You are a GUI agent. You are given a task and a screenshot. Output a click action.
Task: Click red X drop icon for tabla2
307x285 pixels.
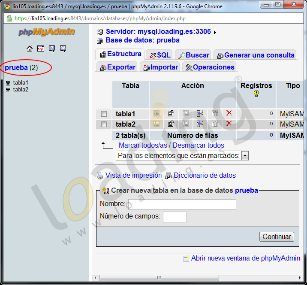click(x=229, y=124)
